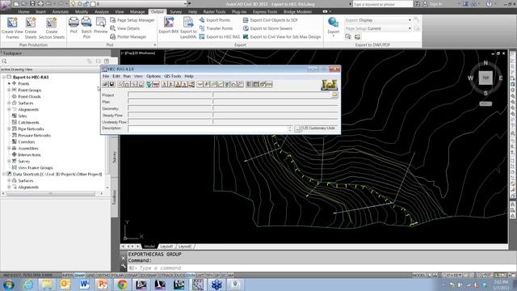Open Microsoft Word from the taskbar
The width and height of the screenshot is (517, 291).
84,285
